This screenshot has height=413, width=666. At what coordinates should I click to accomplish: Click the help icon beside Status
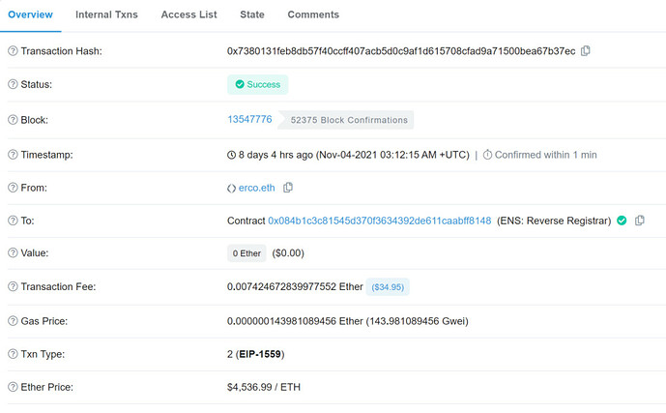13,84
